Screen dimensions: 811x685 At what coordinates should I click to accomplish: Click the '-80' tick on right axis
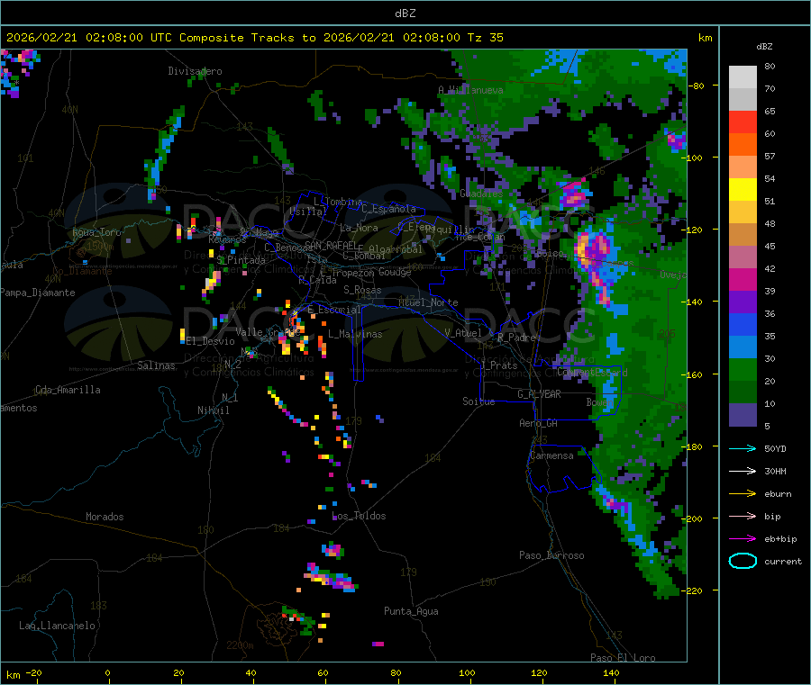tap(697, 86)
